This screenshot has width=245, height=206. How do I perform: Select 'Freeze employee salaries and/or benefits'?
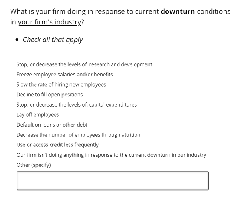[64, 75]
